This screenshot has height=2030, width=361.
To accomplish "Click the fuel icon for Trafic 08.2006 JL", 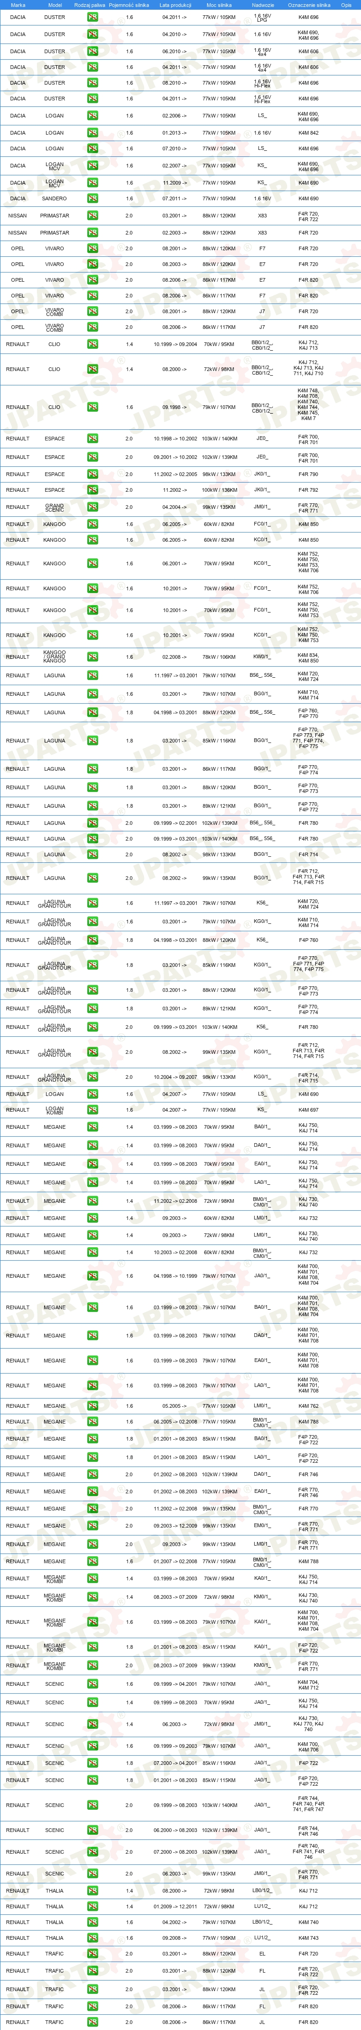I will point(92,2022).
